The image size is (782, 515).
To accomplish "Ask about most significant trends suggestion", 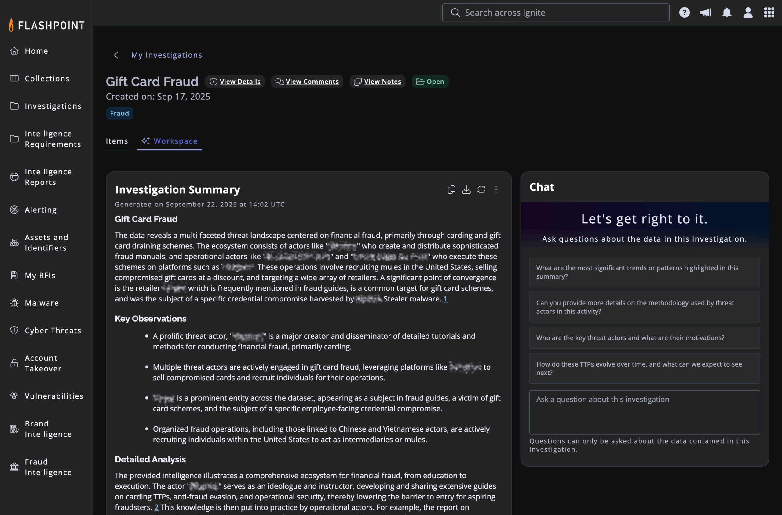I will click(644, 272).
